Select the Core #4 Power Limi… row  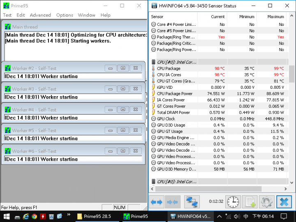point(219,24)
